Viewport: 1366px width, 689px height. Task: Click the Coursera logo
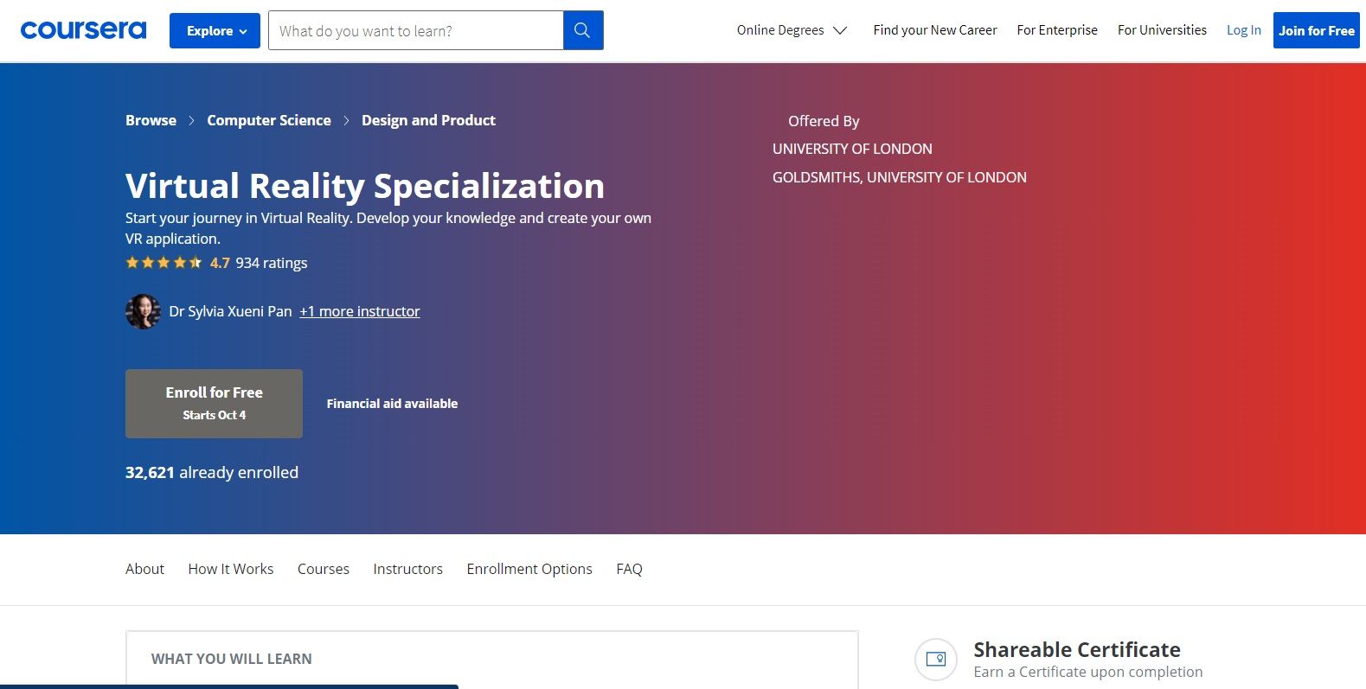click(83, 30)
